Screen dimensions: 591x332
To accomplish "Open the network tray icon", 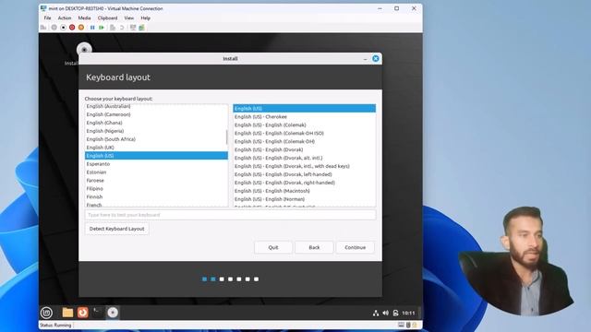I will point(376,313).
